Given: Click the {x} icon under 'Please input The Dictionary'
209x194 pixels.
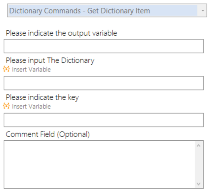Looking at the screenshot, I should (x=6, y=69).
